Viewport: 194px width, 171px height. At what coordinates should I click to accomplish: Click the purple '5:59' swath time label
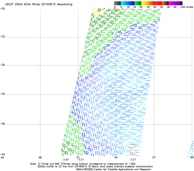pos(66,160)
